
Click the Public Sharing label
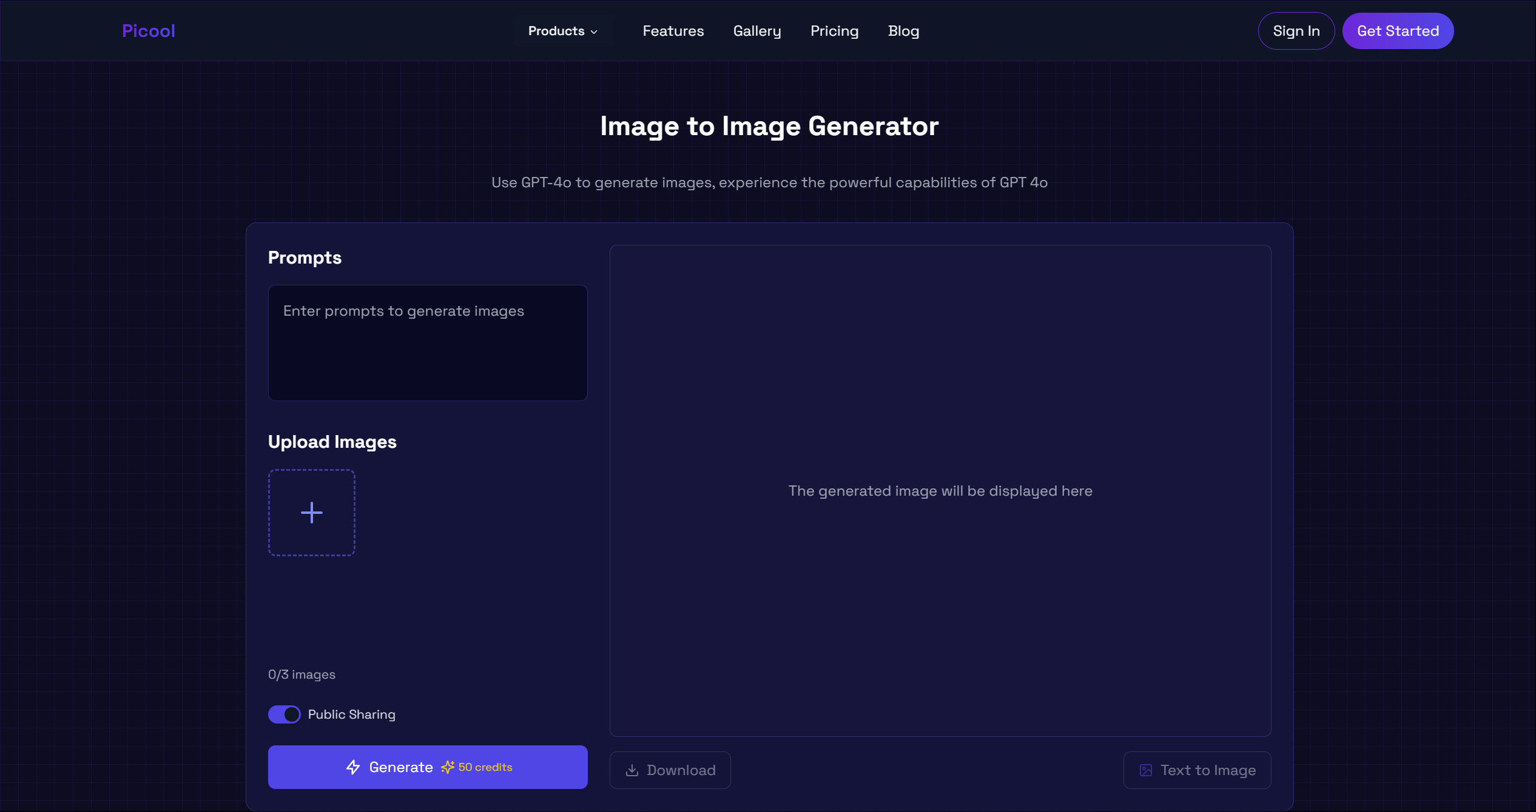point(351,714)
